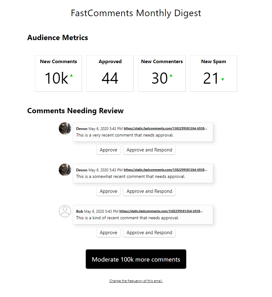This screenshot has width=272, height=297.
Task: Click Devon's avatar on the very recent comment
Action: pyautogui.click(x=65, y=128)
